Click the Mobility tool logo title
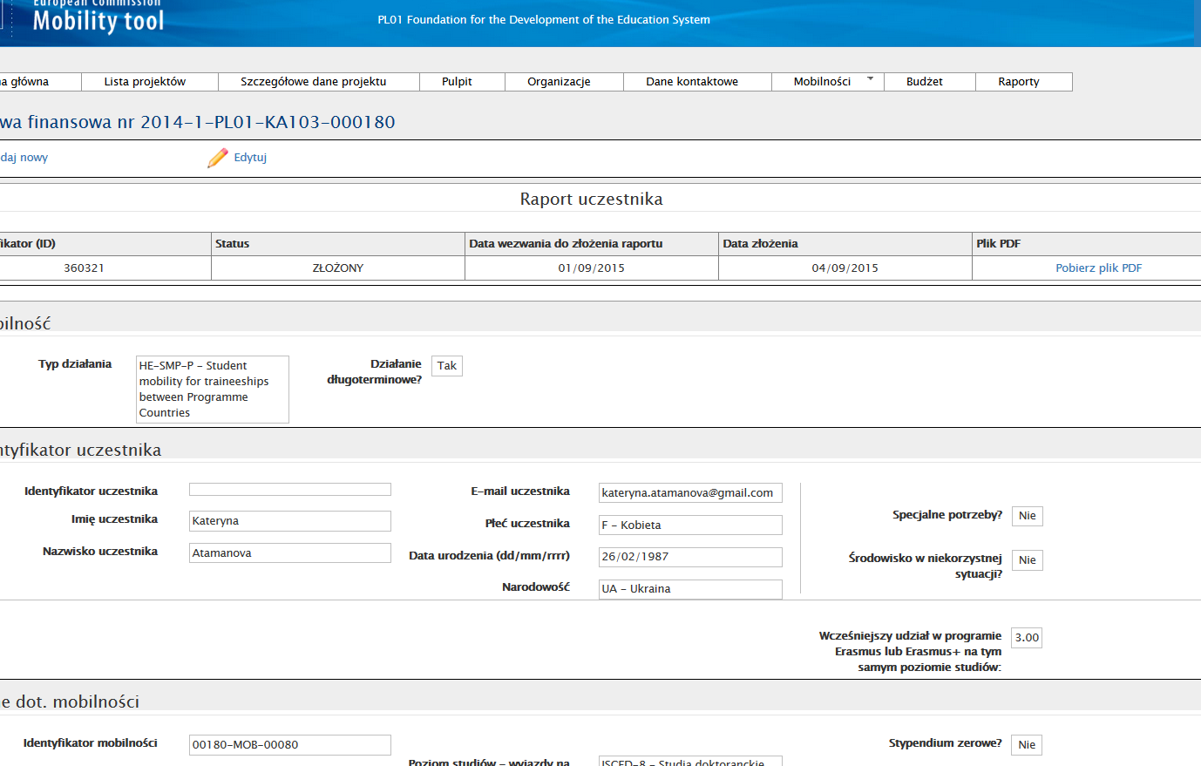 98,21
